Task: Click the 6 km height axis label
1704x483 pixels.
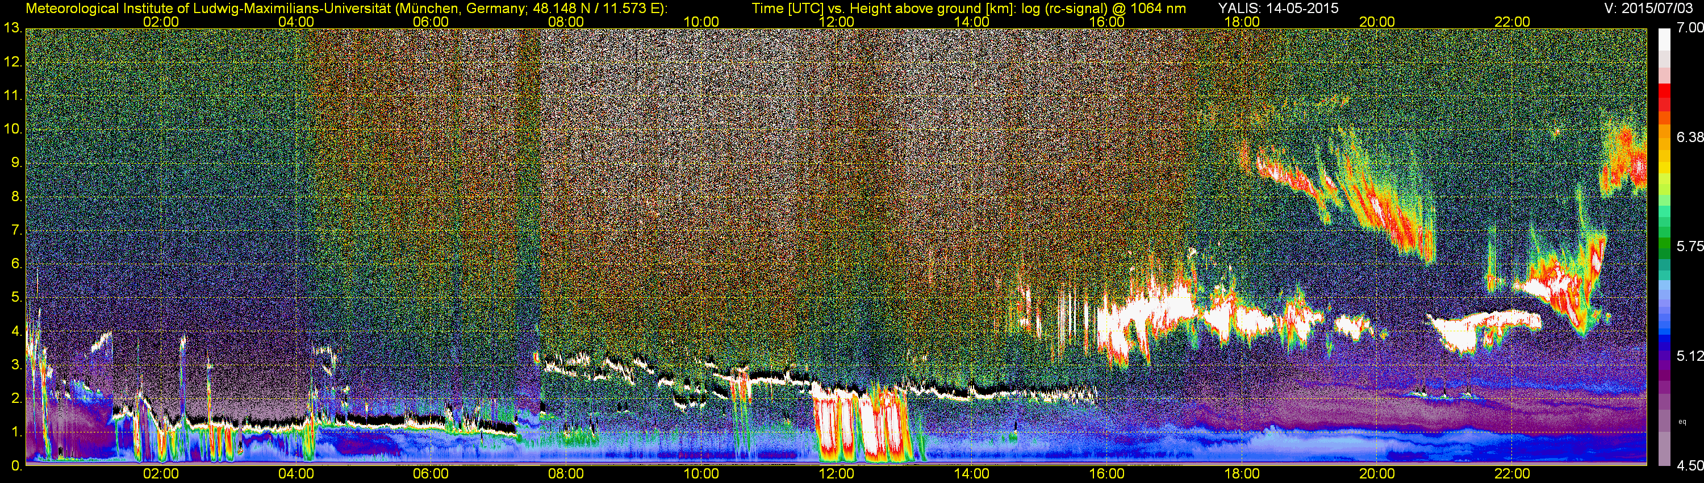Action: tap(16, 264)
